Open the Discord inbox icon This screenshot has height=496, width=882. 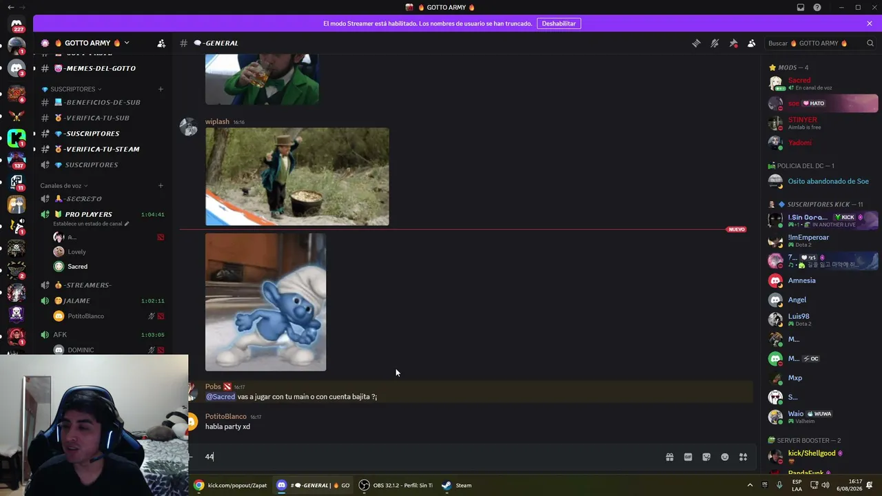(x=801, y=8)
